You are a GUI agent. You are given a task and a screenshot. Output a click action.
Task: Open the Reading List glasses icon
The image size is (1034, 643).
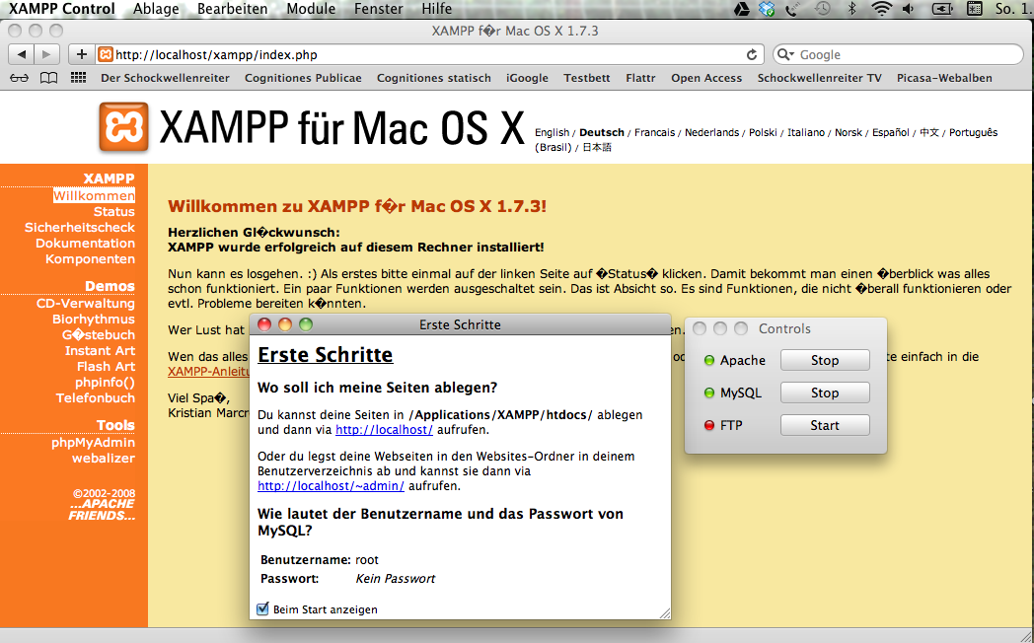pos(19,78)
